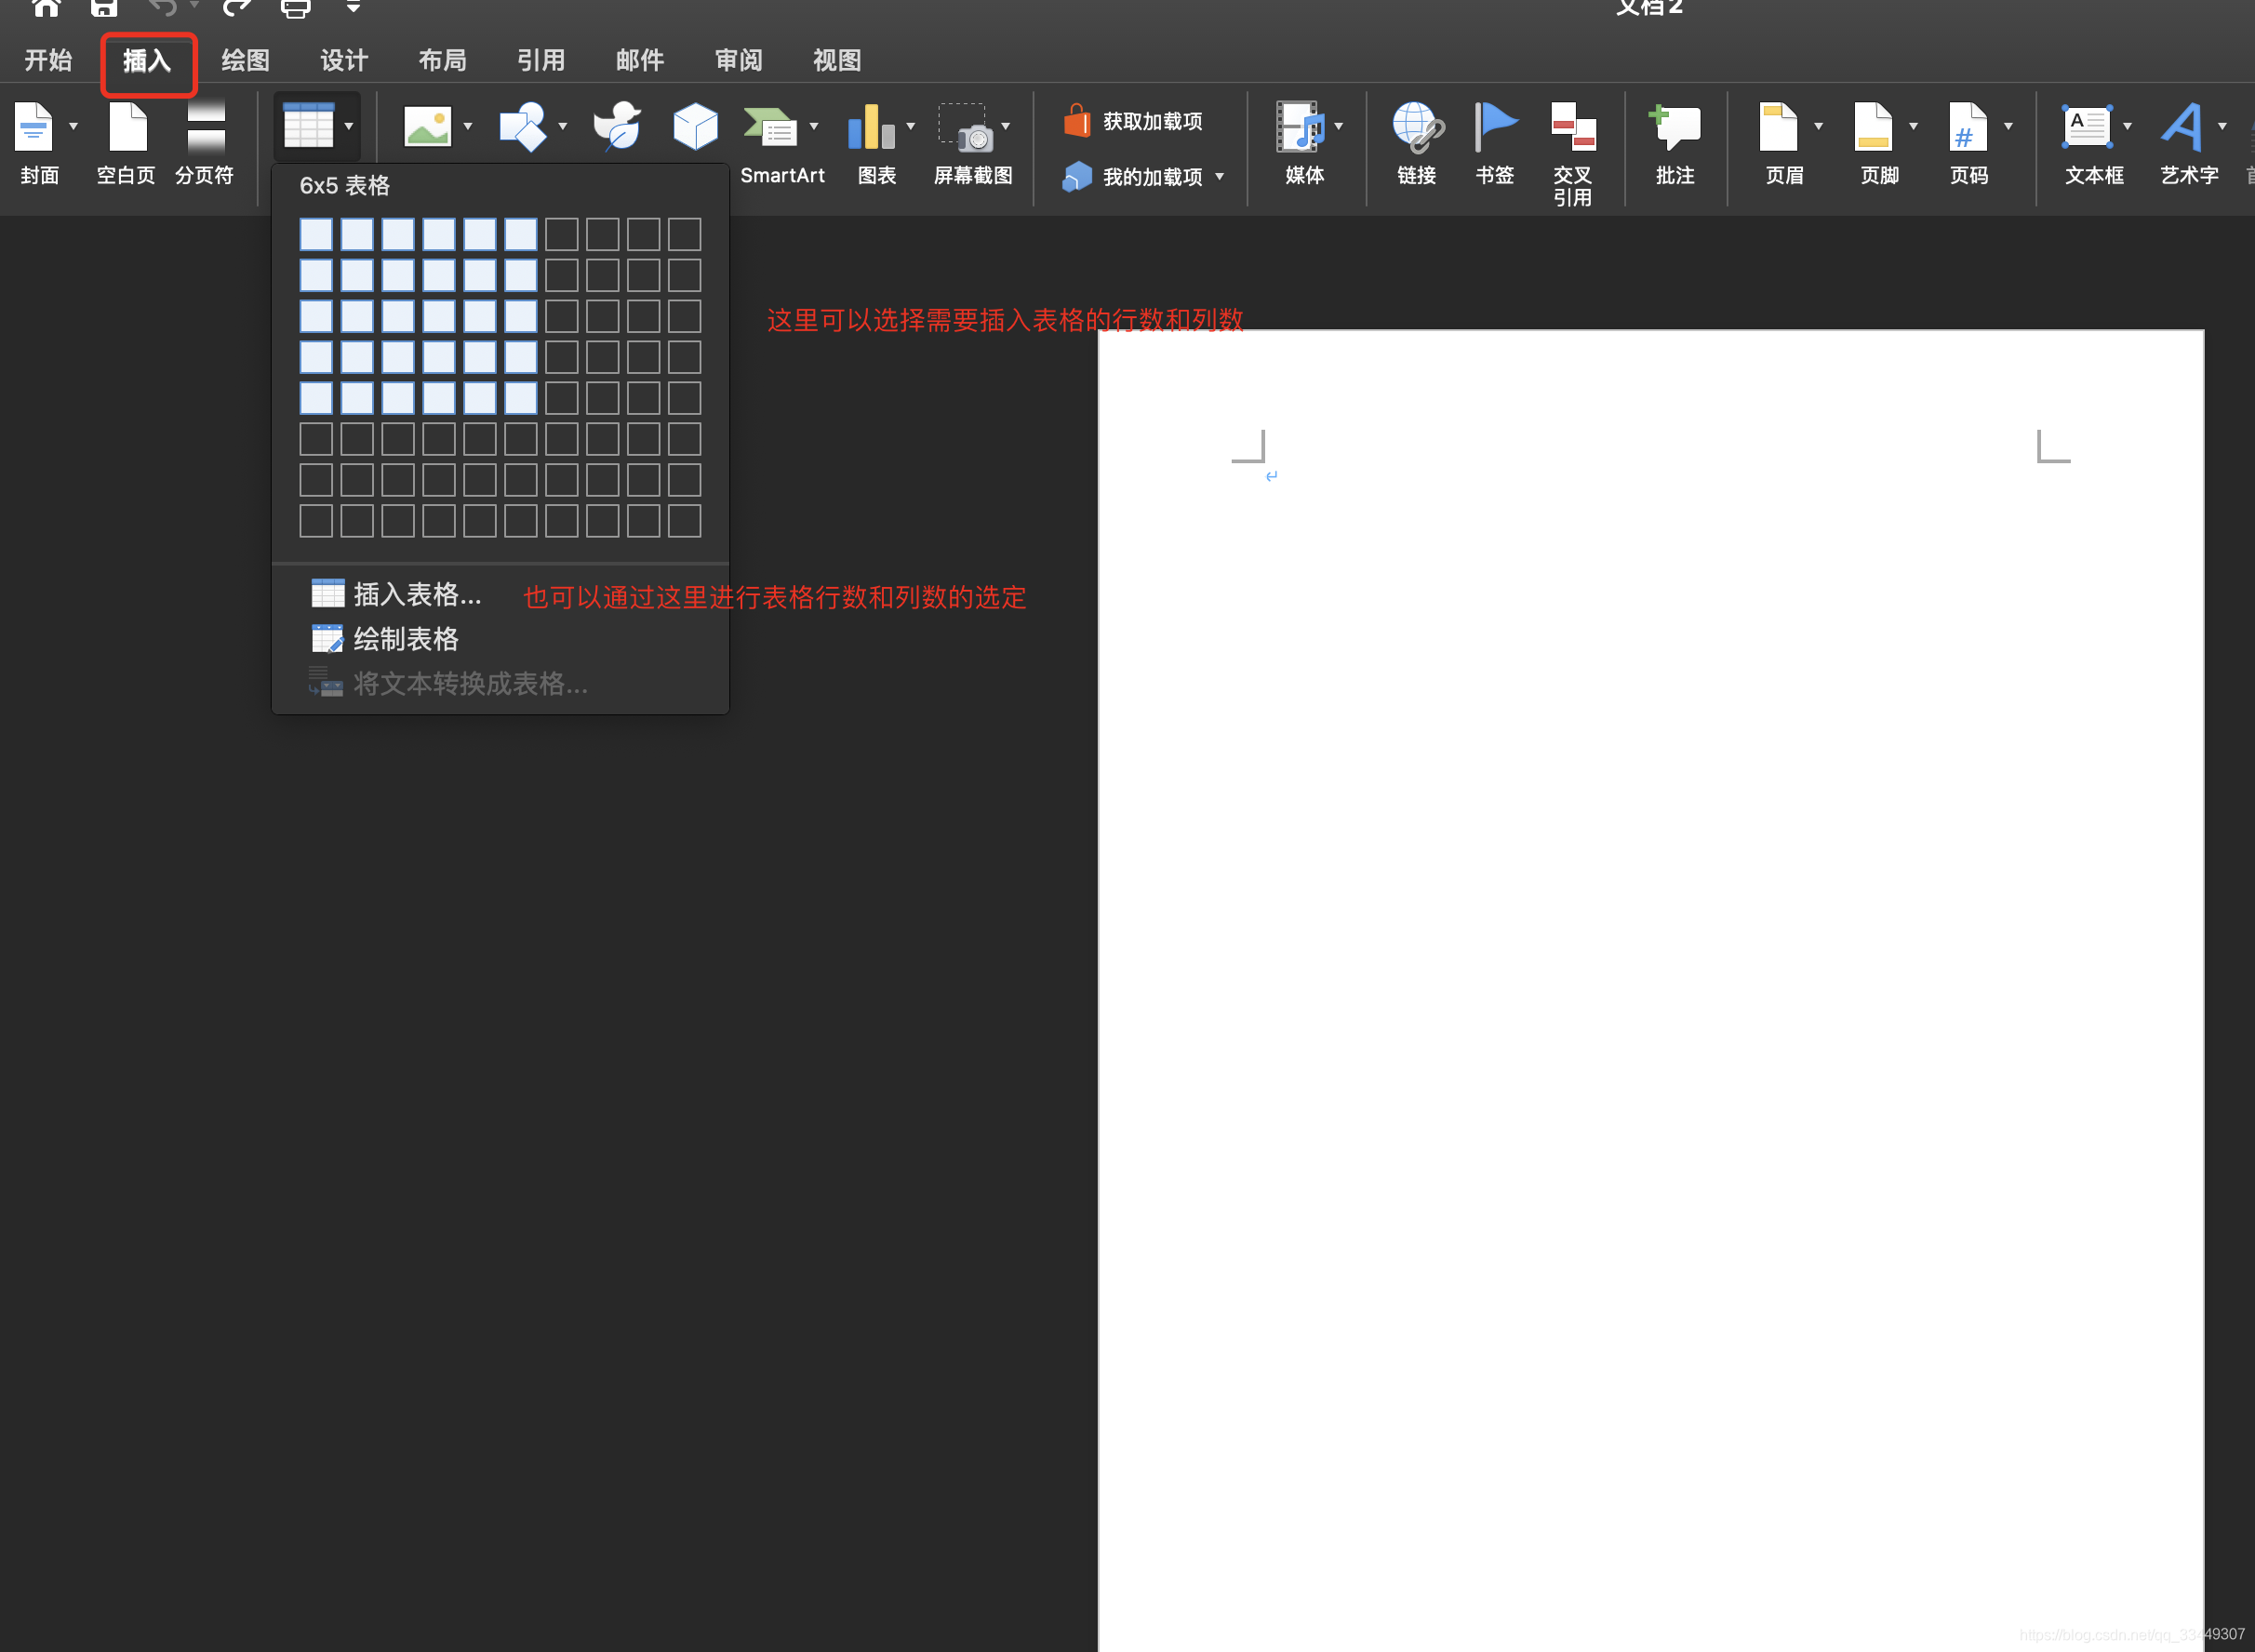Click the 3D model cube icon
Screen dimensions: 2255x1652
click(x=695, y=127)
